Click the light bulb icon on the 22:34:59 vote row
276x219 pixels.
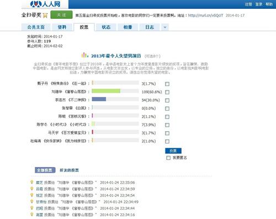[32, 189]
